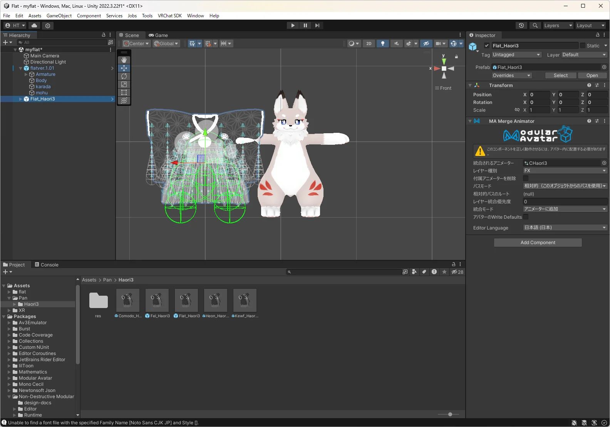Open the Editor Language dropdown

point(565,228)
